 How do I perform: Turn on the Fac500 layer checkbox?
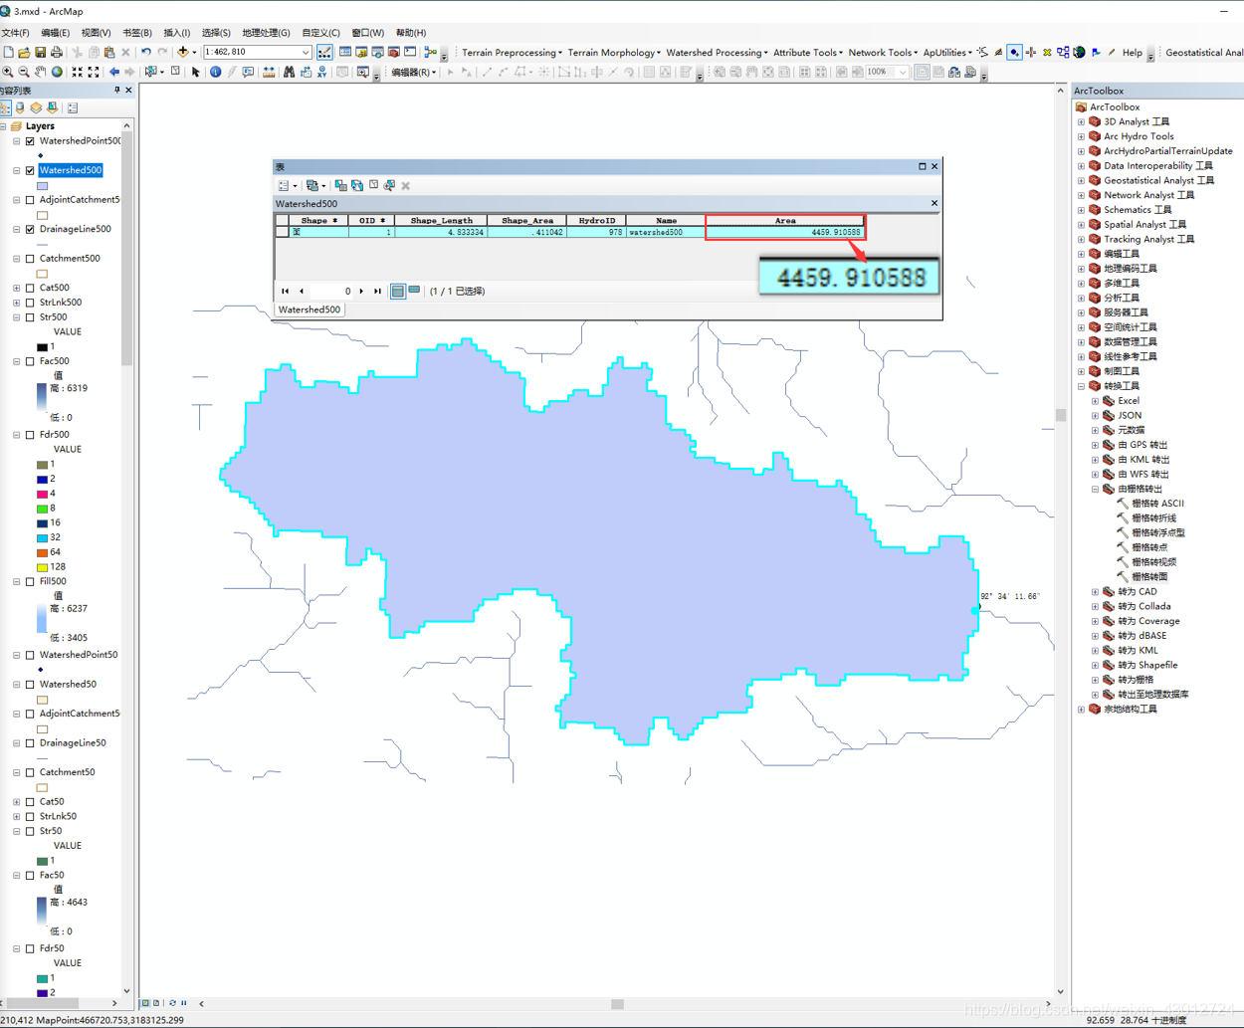pyautogui.click(x=30, y=361)
